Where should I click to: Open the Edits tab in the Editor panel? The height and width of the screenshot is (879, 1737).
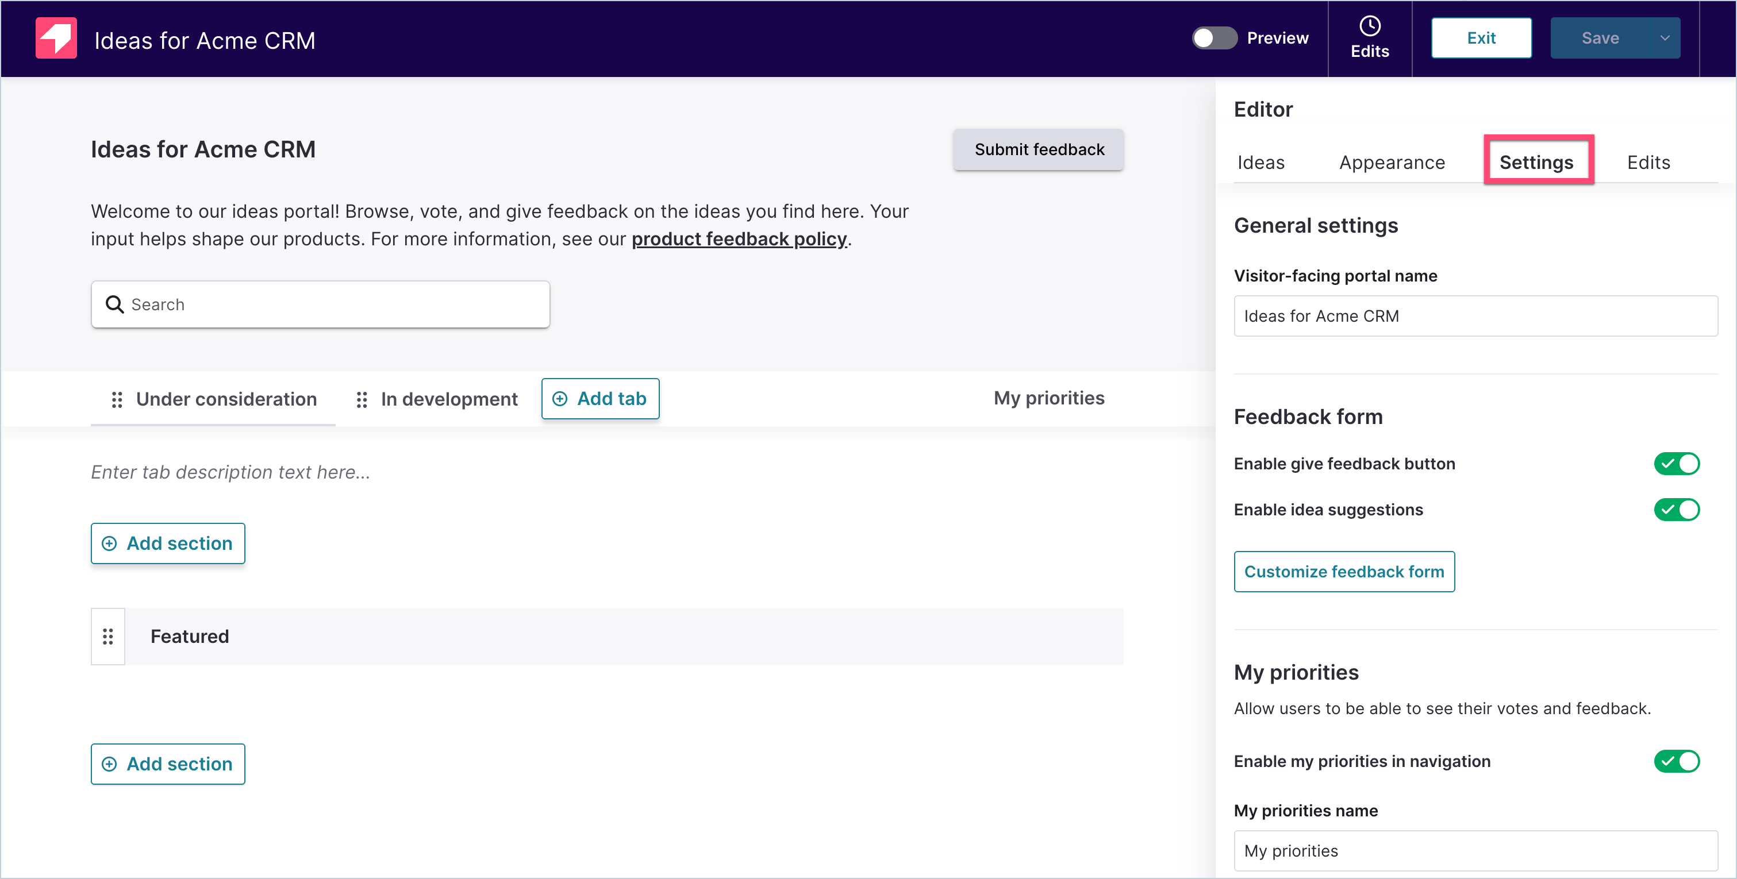(x=1648, y=163)
